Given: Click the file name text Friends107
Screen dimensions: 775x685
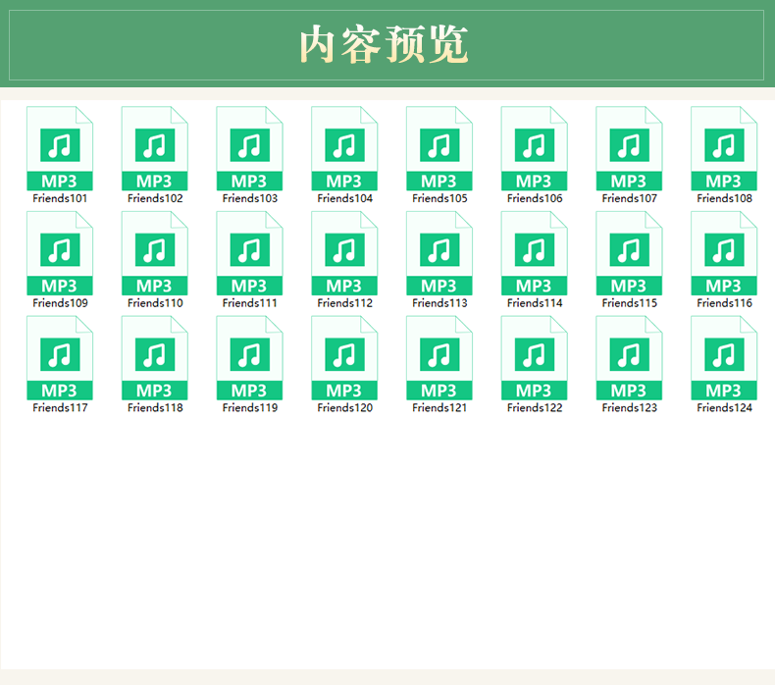Looking at the screenshot, I should [x=629, y=198].
